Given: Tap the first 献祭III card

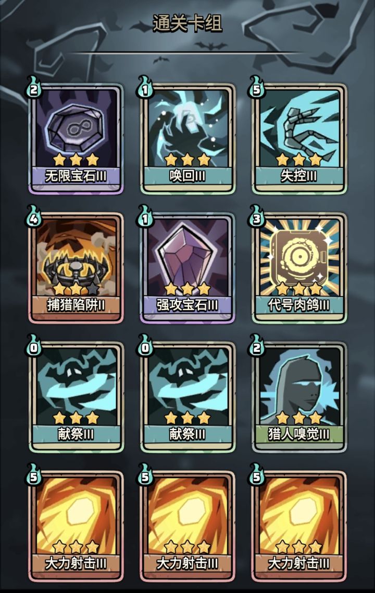Looking at the screenshot, I should tap(76, 397).
